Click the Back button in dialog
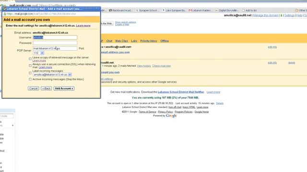307x172 pixels. pyautogui.click(x=47, y=88)
